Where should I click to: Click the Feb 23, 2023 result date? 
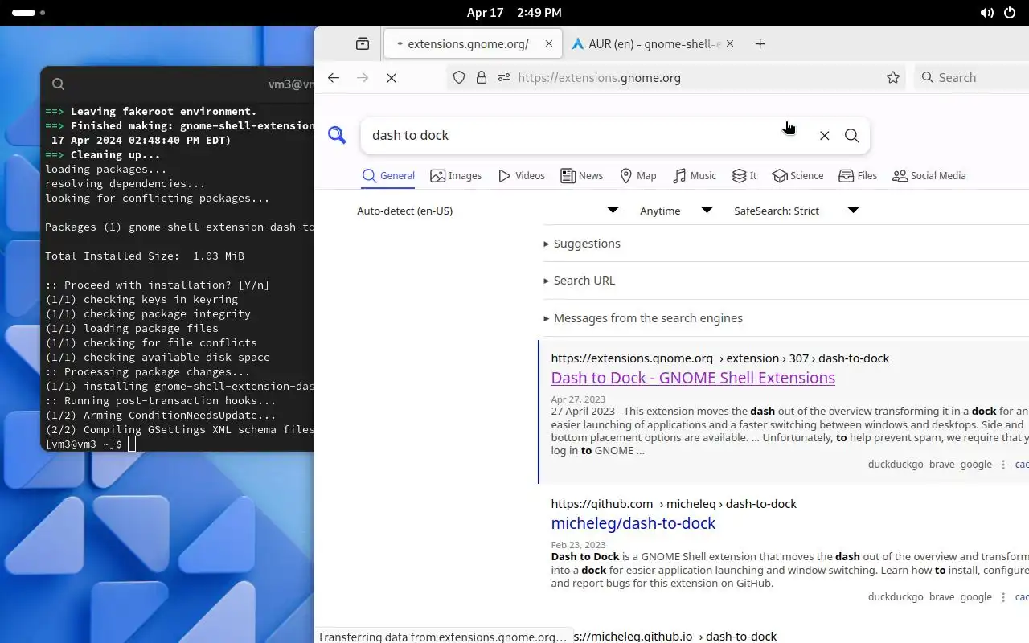(x=578, y=545)
